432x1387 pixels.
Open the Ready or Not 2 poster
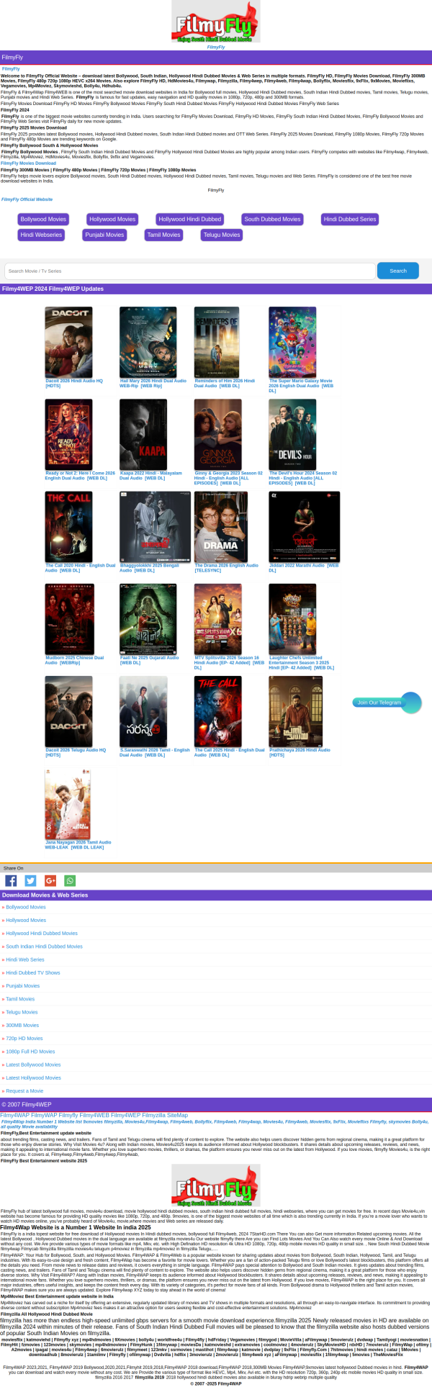[x=68, y=435]
